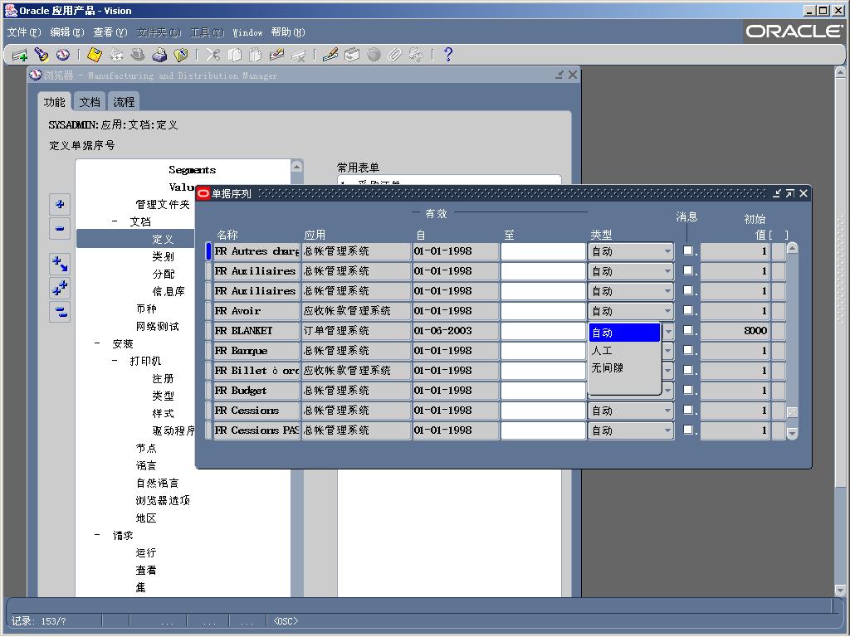850x637 pixels.
Task: Switch to the 文档 navigator tab
Action: [90, 102]
